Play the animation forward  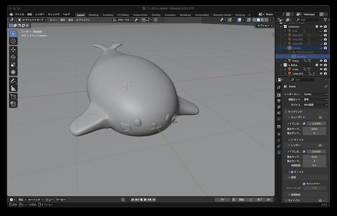pos(145,200)
